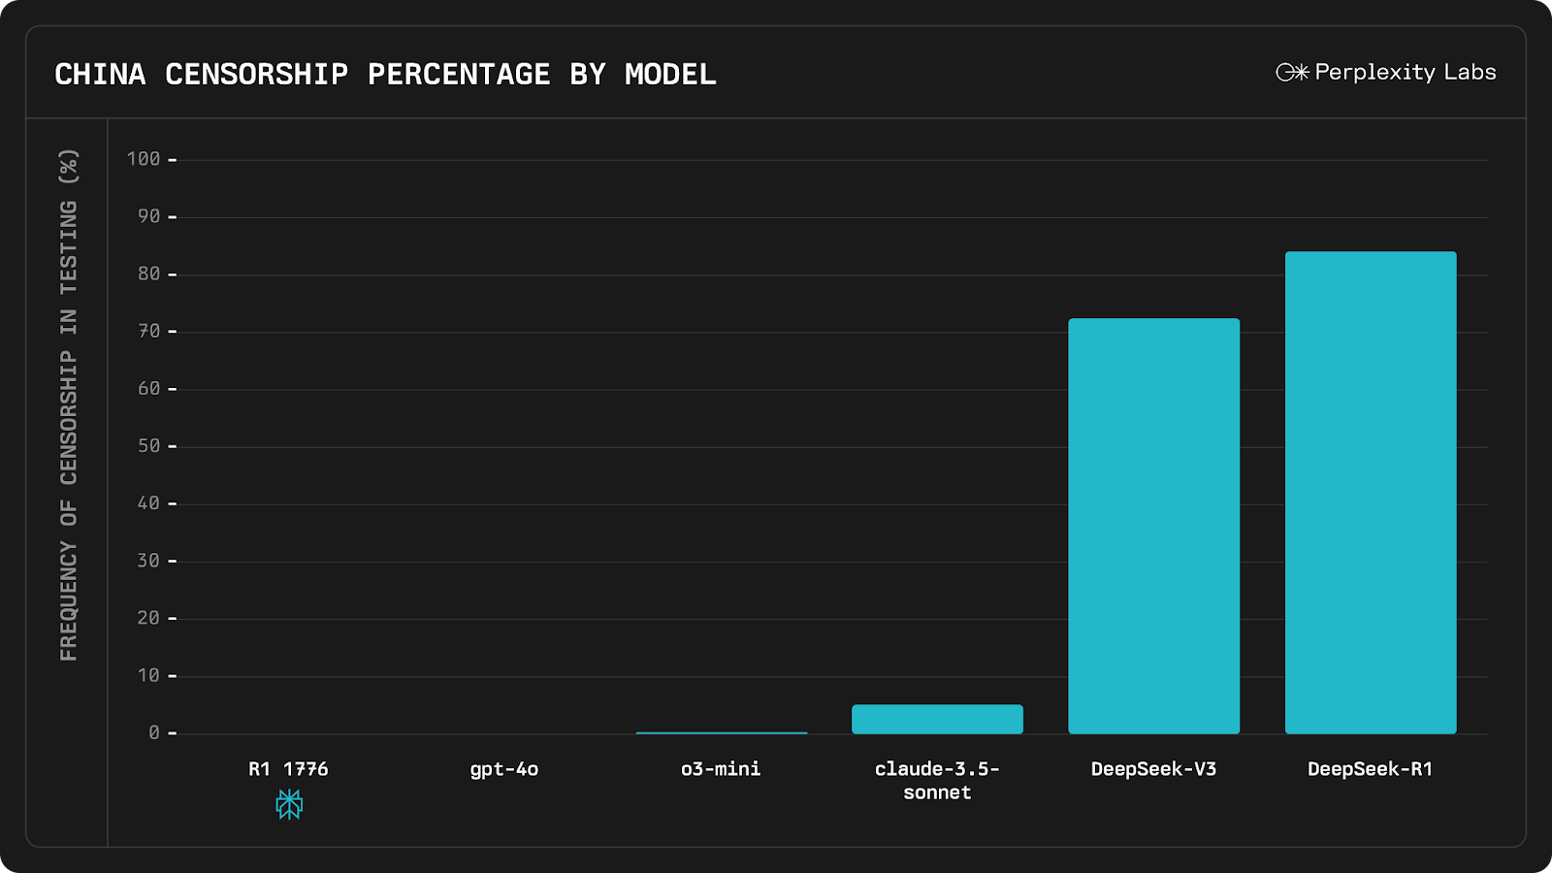Click the Perplexity Labs brand text
The height and width of the screenshot is (873, 1552).
[x=1406, y=73]
